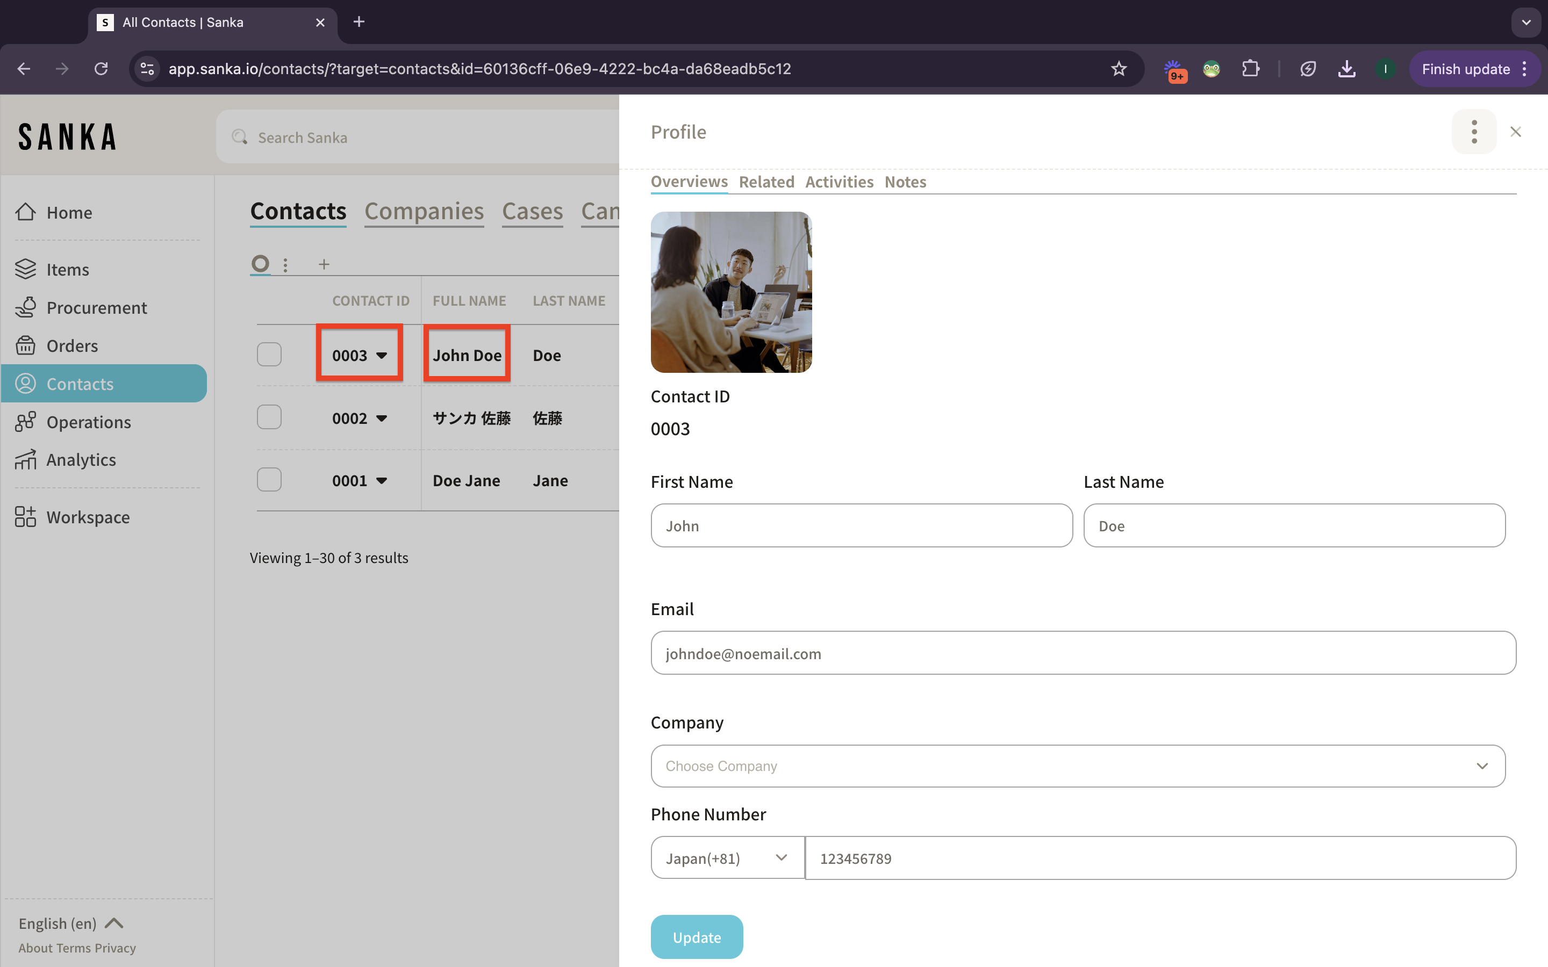Click the Privacy link in footer
Viewport: 1548px width, 967px height.
(115, 948)
